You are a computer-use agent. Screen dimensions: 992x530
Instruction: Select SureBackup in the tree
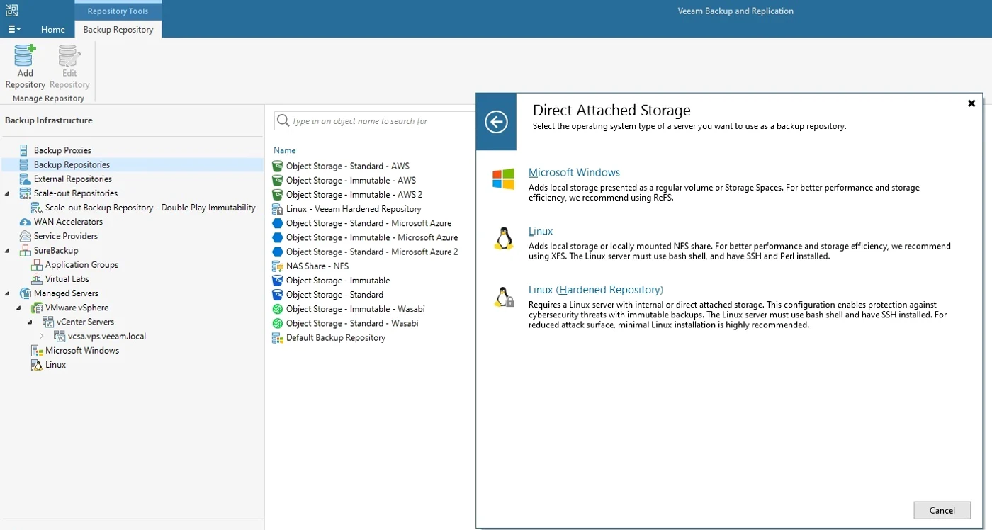56,250
